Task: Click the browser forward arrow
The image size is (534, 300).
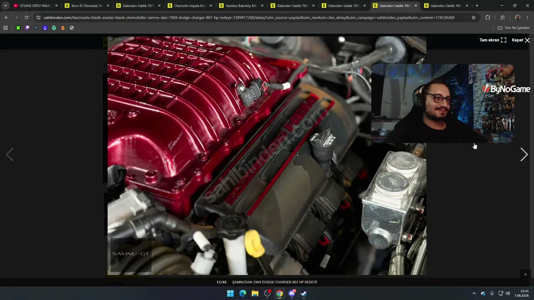Action: point(16,17)
